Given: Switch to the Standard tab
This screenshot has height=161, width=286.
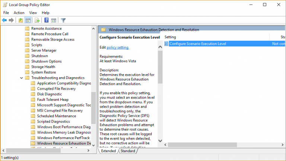Looking at the screenshot, I should (128, 151).
